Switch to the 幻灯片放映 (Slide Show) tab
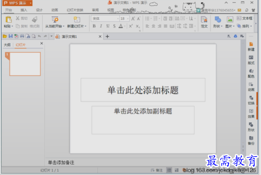This screenshot has width=261, height=175. tap(75, 10)
